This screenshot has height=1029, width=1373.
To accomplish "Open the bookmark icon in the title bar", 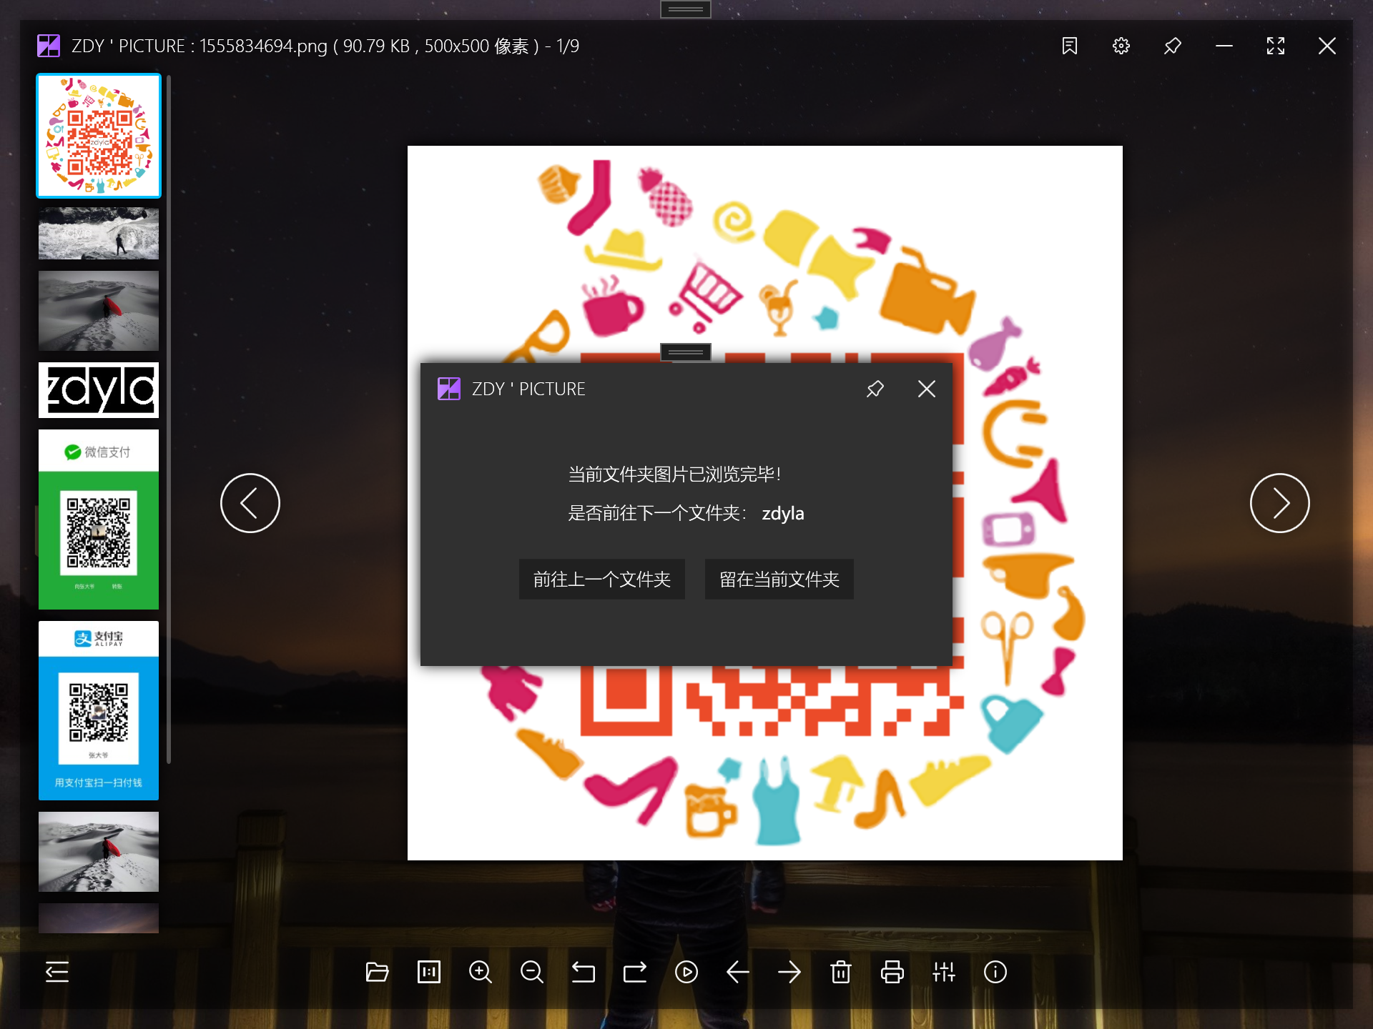I will point(1069,45).
